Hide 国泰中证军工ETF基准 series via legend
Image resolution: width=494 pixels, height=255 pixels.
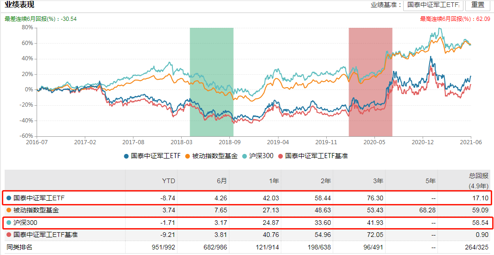click(312, 156)
